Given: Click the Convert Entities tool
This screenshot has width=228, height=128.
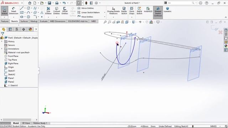Looking at the screenshot, I should (57, 11).
